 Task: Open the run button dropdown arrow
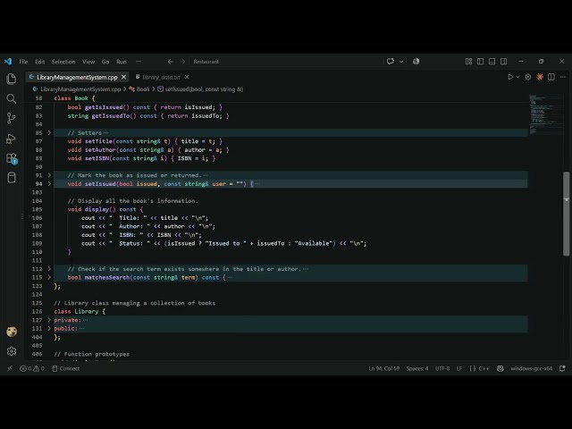517,77
